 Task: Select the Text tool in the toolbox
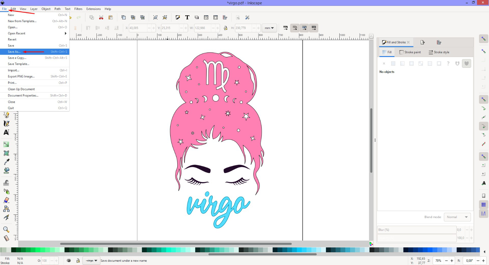6,132
